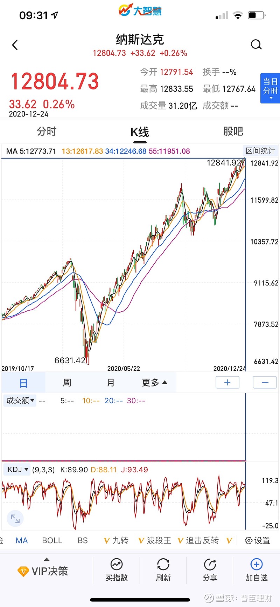Open the 成交额 indicator dropdown
Screen dimensions: 280x607
20,400
